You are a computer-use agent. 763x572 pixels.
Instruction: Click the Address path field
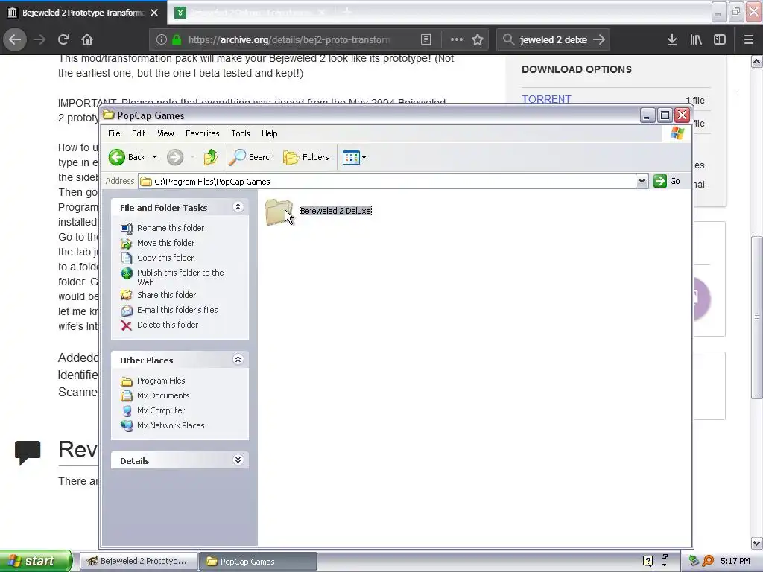click(387, 182)
